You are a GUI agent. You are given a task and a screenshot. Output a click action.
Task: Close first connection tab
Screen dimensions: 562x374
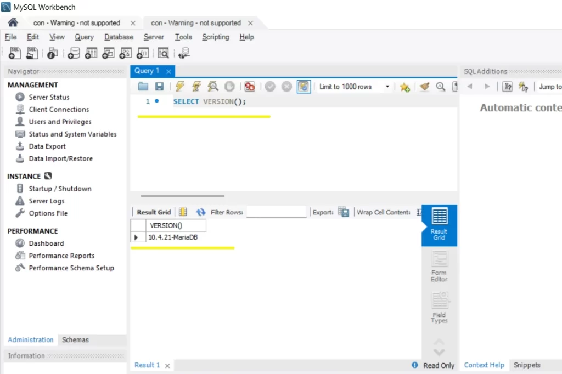(133, 23)
